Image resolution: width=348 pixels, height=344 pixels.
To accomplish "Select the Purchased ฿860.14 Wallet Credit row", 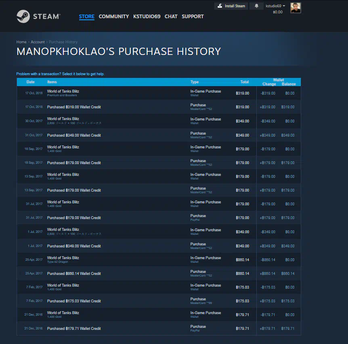I will (x=159, y=273).
